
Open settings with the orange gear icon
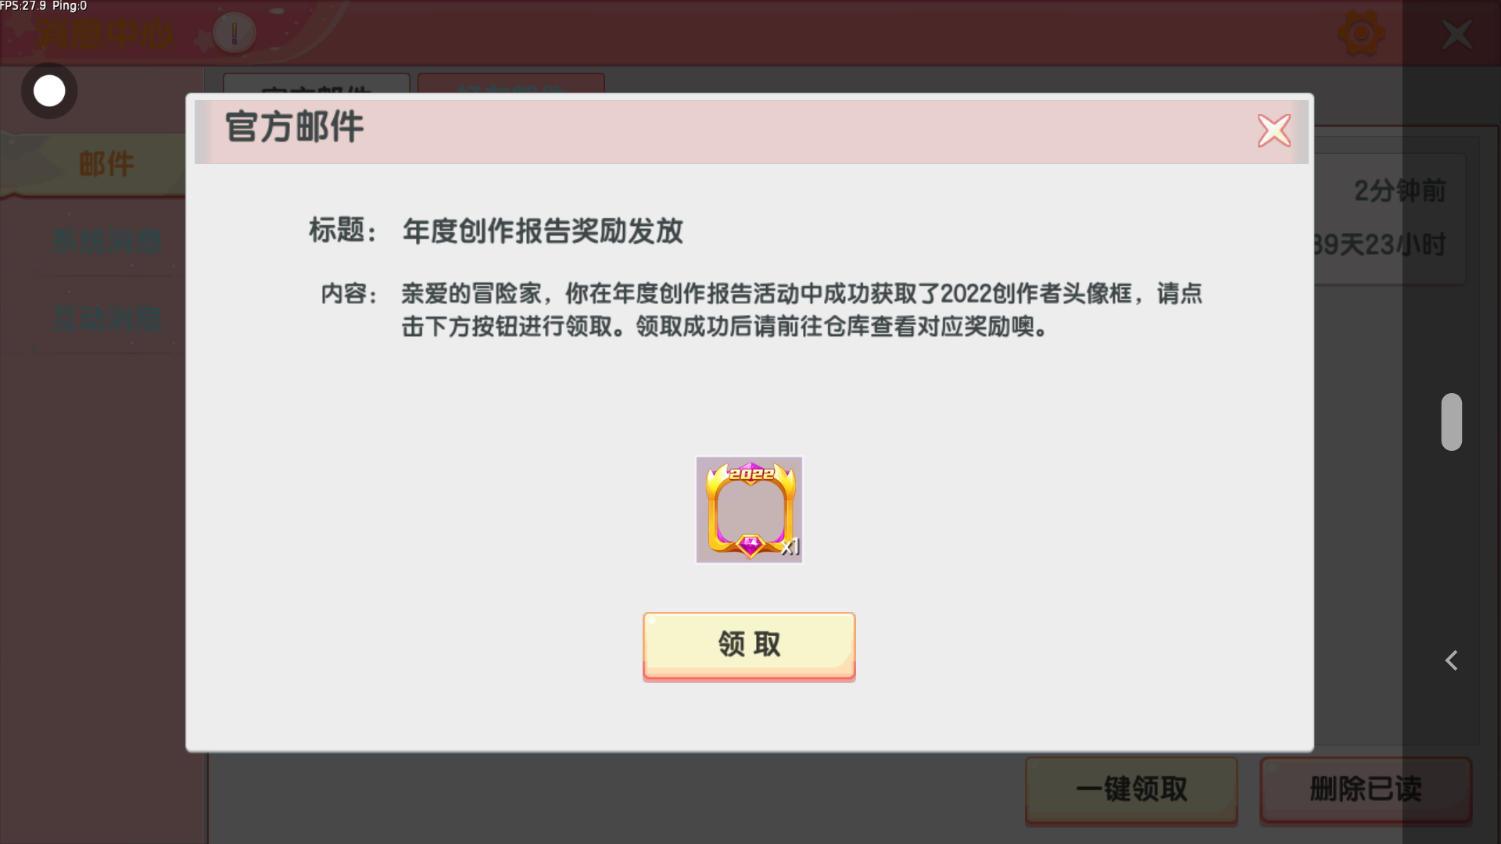click(1361, 34)
